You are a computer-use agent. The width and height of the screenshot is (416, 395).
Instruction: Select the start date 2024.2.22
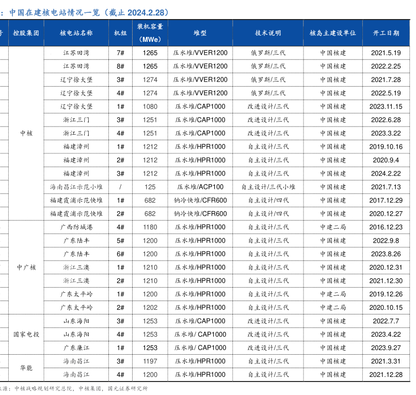click(386, 173)
